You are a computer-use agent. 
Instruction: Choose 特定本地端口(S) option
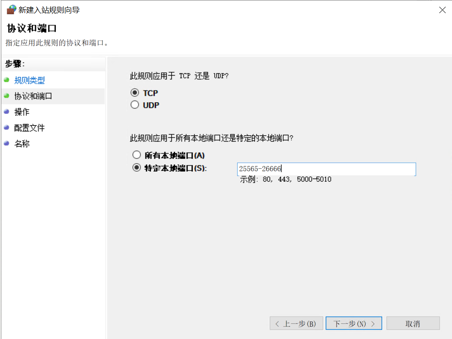point(137,168)
